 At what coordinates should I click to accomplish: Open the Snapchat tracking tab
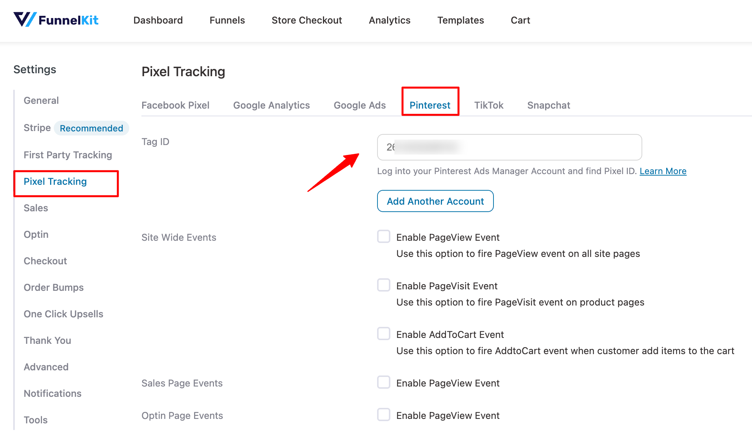click(x=549, y=105)
